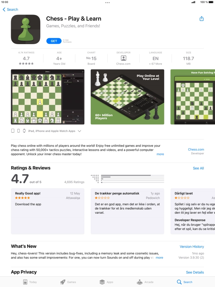Open Version History link
Screen dimensions: 215x287
pyautogui.click(x=192, y=247)
